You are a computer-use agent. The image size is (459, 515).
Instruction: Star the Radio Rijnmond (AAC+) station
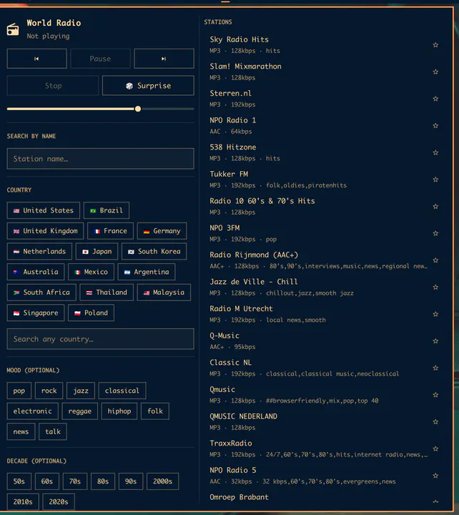coord(435,260)
